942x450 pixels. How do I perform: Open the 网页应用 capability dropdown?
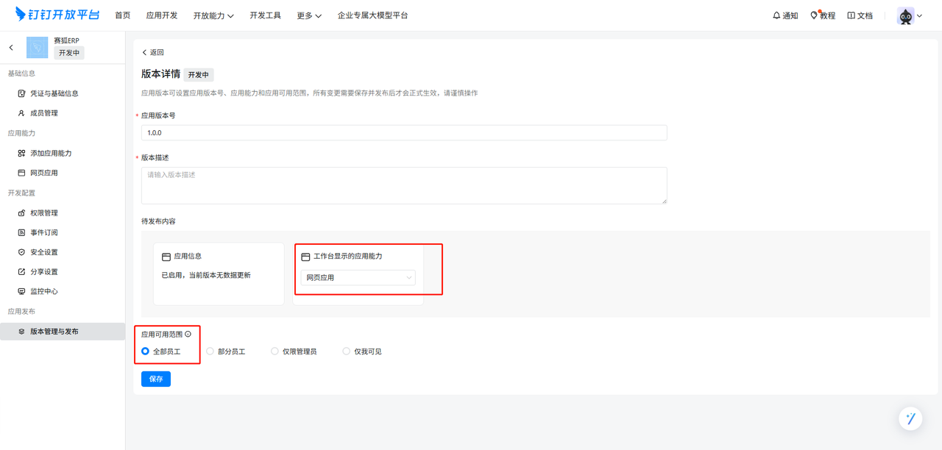(358, 277)
